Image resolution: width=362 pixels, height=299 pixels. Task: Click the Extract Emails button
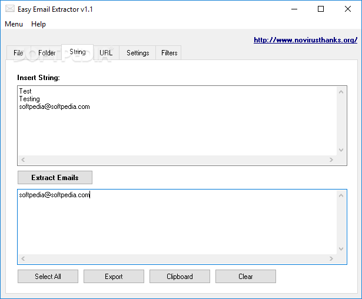55,178
